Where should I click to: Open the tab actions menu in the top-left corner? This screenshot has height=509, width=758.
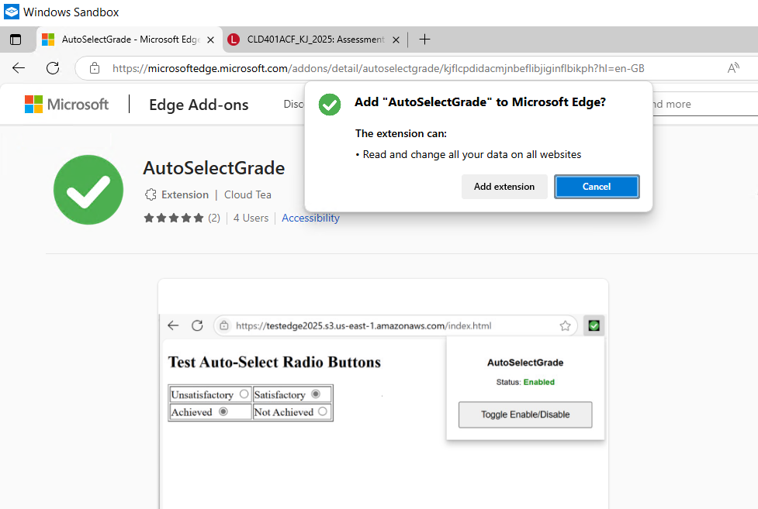point(14,39)
